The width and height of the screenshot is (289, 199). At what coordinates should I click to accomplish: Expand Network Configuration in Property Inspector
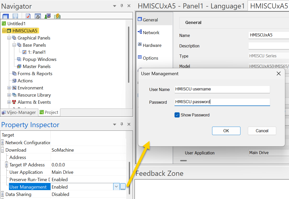[2, 142]
